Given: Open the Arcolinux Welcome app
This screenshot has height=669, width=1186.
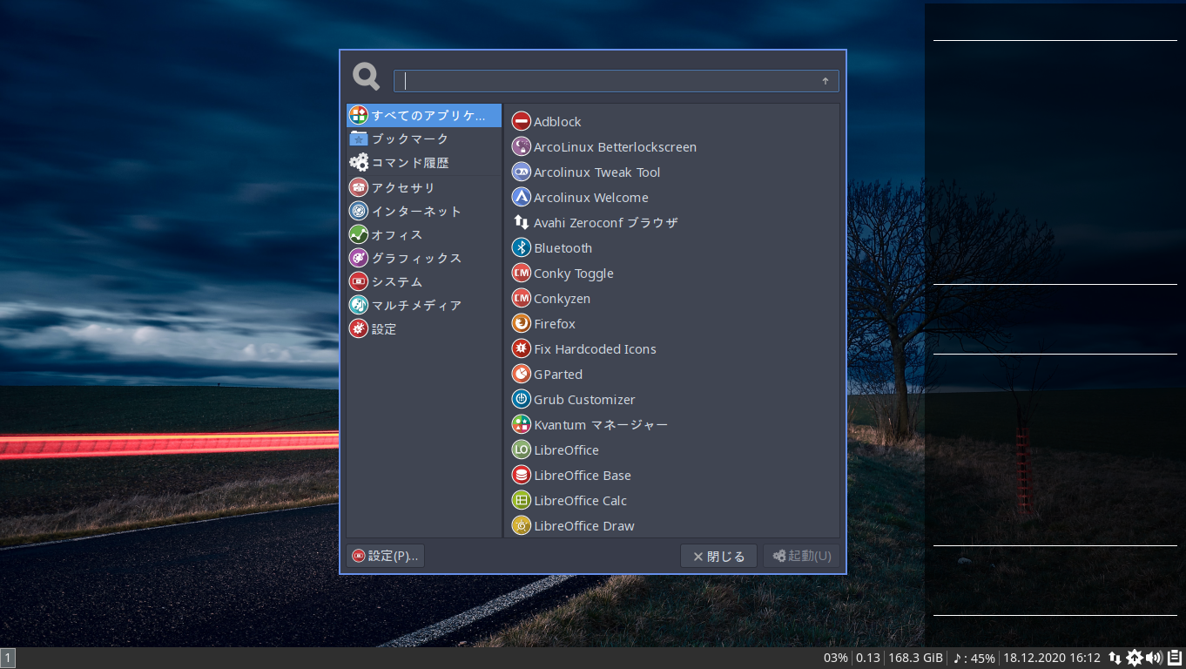Looking at the screenshot, I should (x=671, y=197).
